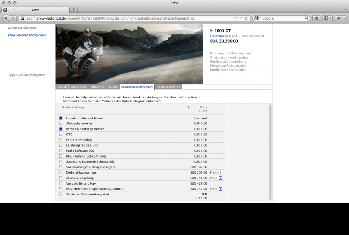Check RDC (Reifendruckkontrolle)
This screenshot has width=349, height=235.
point(61,156)
